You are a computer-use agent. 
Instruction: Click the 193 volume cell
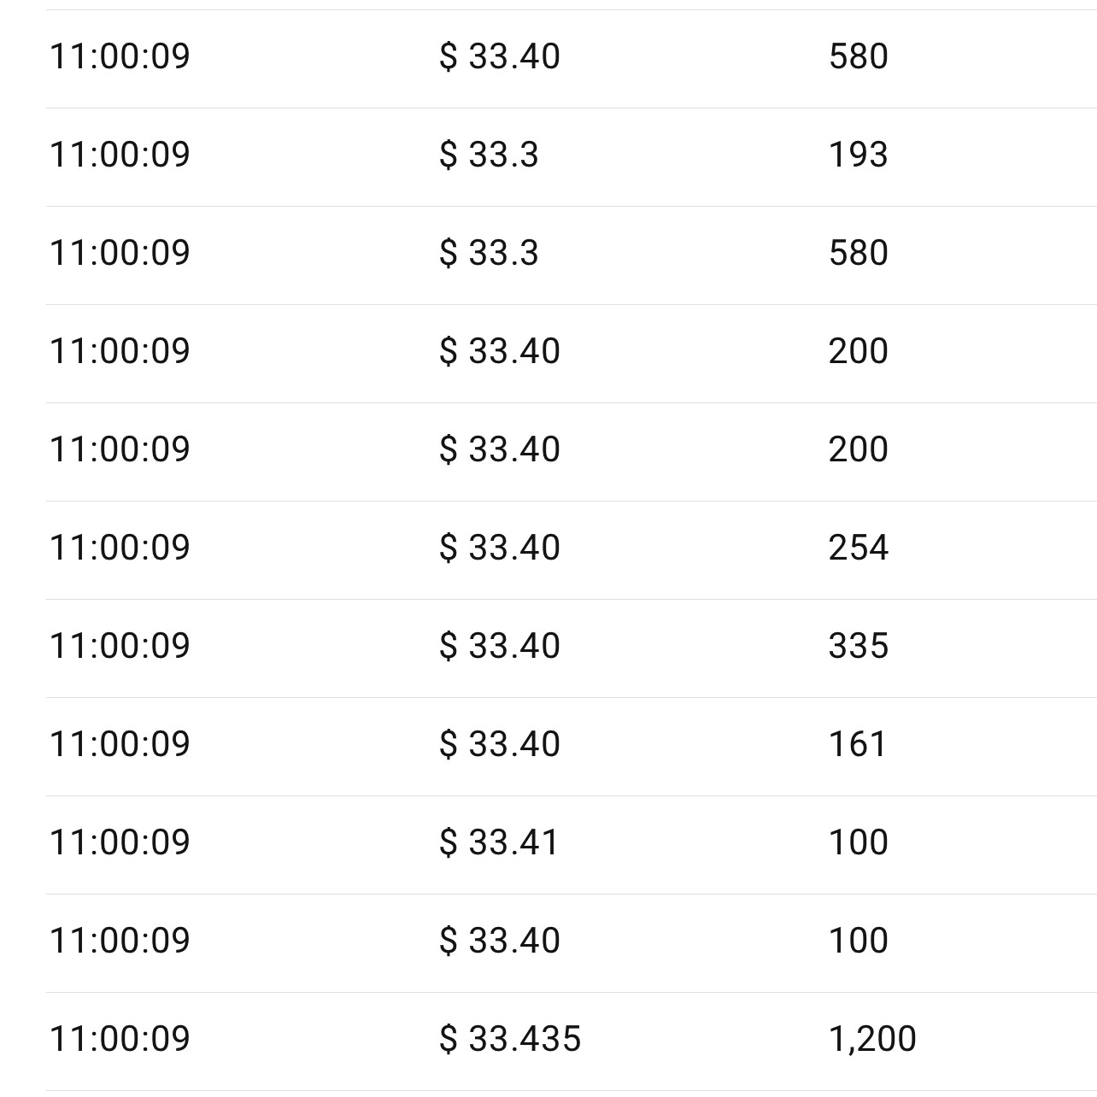(x=858, y=155)
